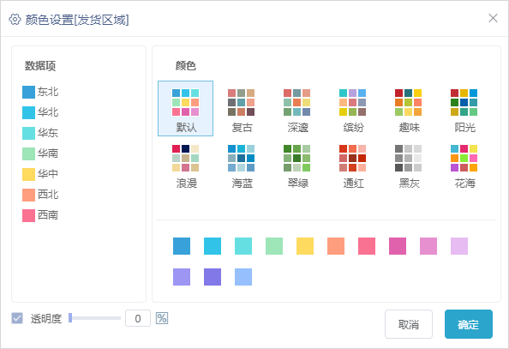This screenshot has height=349, width=509.
Task: Click the 取消 button
Action: click(x=409, y=324)
